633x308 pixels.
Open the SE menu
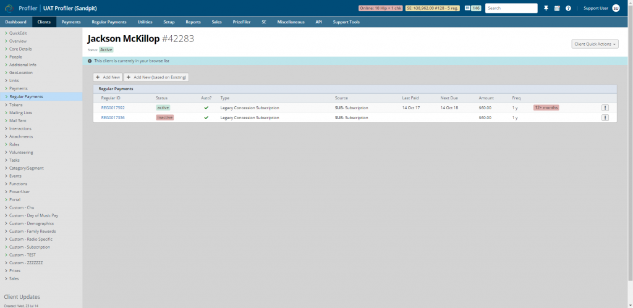[264, 22]
